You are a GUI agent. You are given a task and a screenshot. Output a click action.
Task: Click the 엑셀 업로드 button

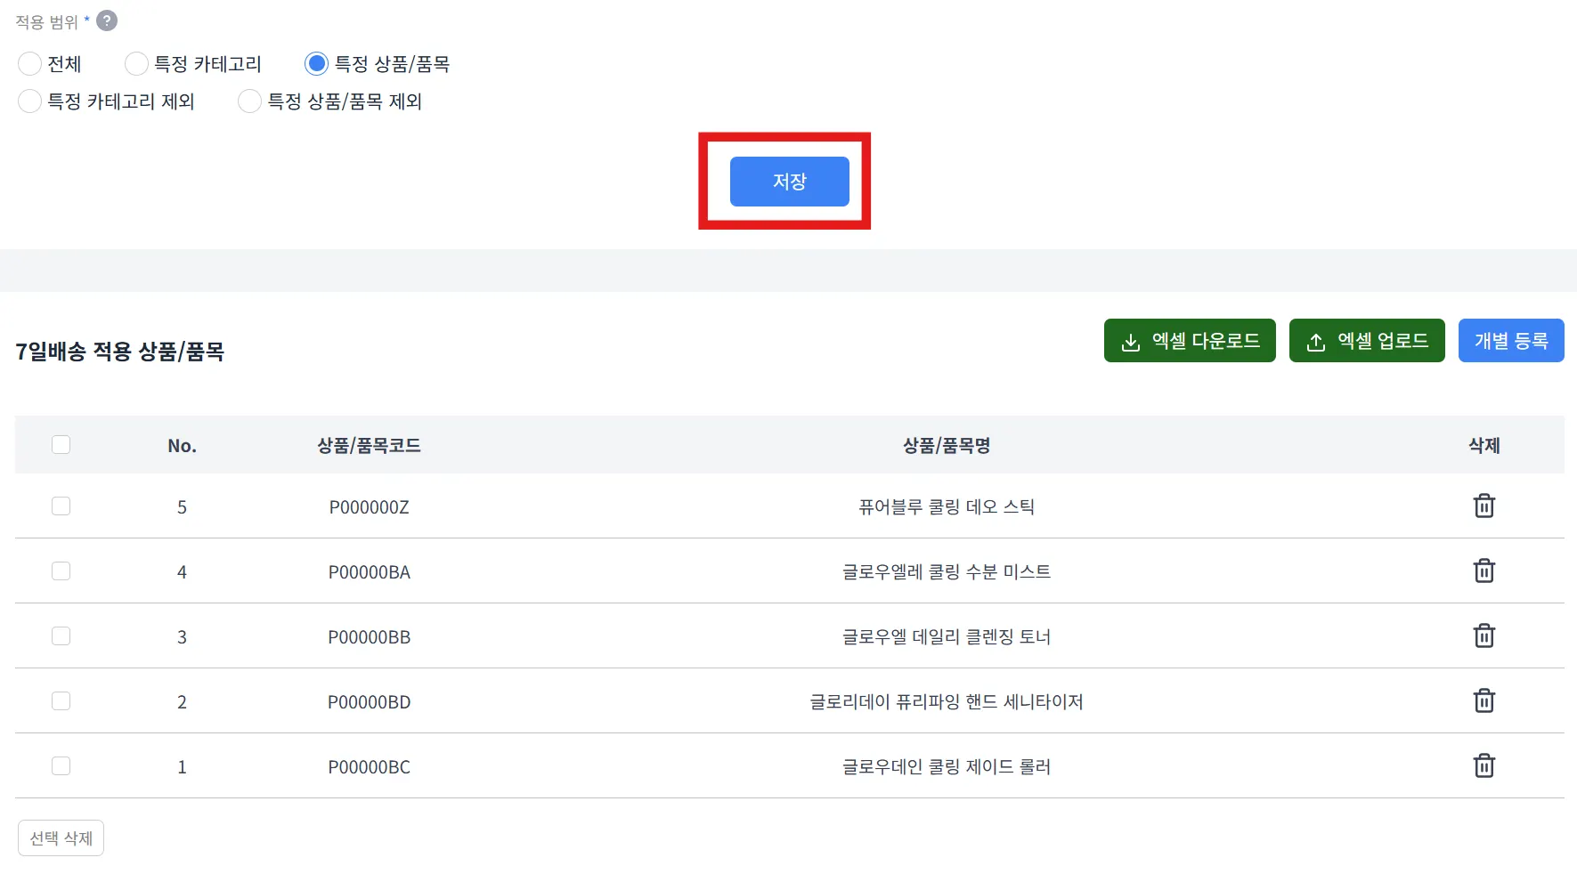click(x=1367, y=341)
